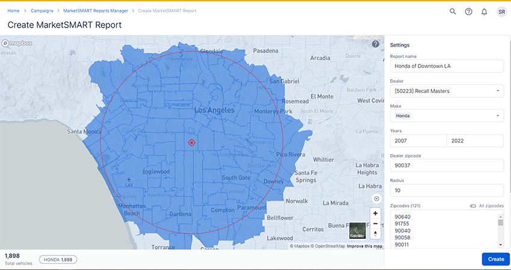Zoom out the map with minus button

pyautogui.click(x=375, y=224)
